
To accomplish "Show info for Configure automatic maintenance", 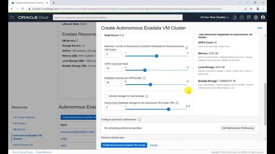I will (139, 120).
